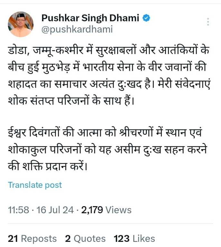
Task: View the 2,179 Views analytics
Action: [106, 210]
